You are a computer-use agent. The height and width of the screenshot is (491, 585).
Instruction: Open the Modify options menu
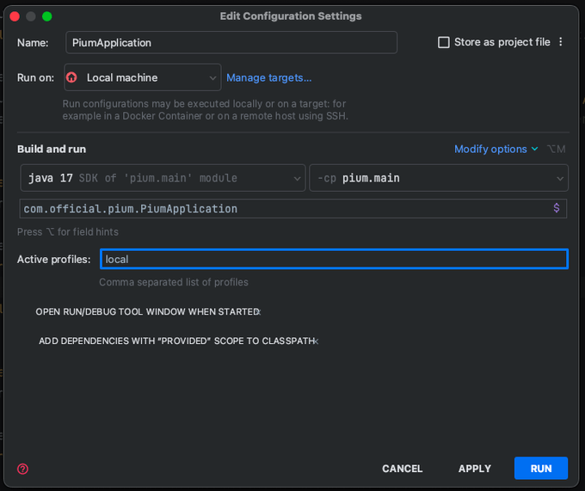(496, 149)
